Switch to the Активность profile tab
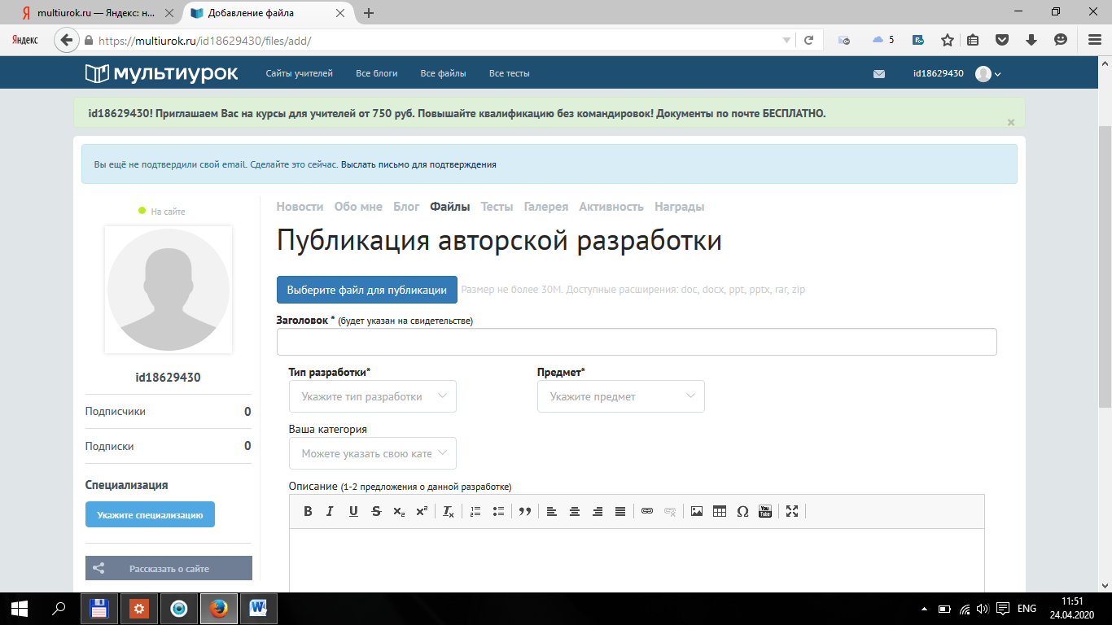The height and width of the screenshot is (625, 1112). coord(611,207)
